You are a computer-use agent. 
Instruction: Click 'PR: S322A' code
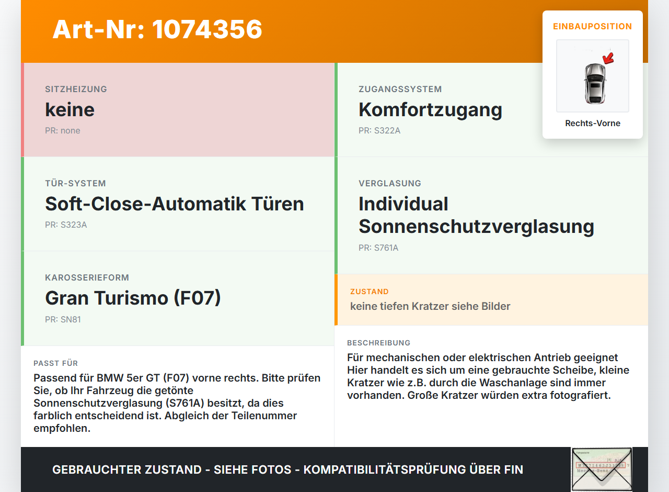379,131
